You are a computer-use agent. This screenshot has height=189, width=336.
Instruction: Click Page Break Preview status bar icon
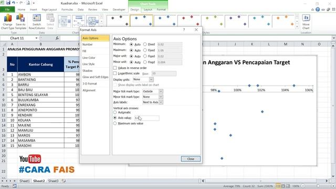coord(288,186)
